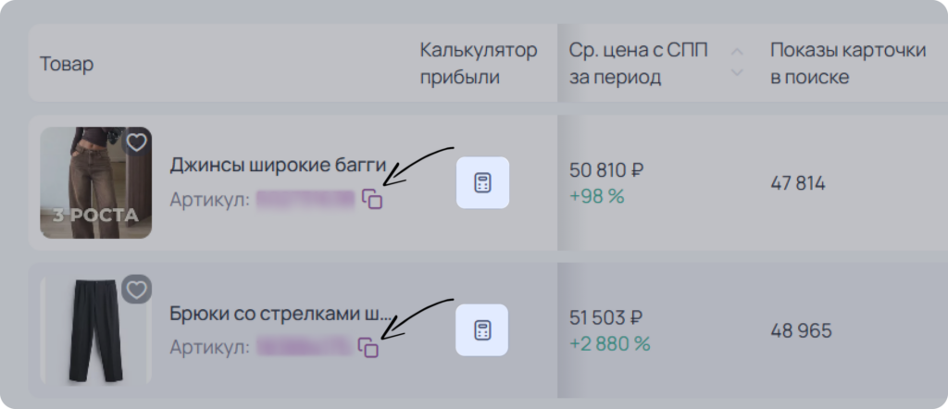Viewport: 948px width, 409px height.
Task: Open the brown baggy jeans thumbnail
Action: point(95,182)
